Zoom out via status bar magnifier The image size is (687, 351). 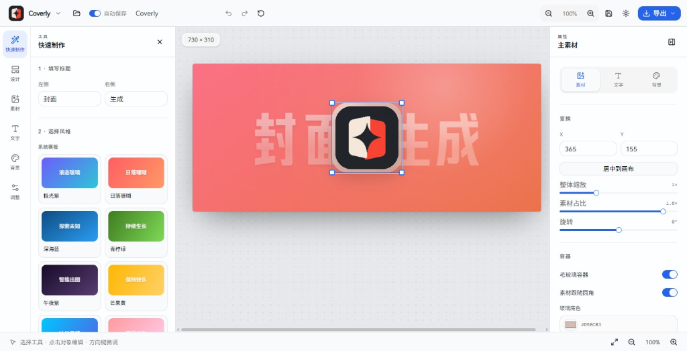pos(631,342)
